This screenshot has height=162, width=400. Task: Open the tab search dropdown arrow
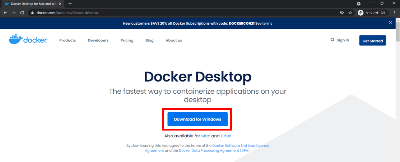(x=359, y=4)
